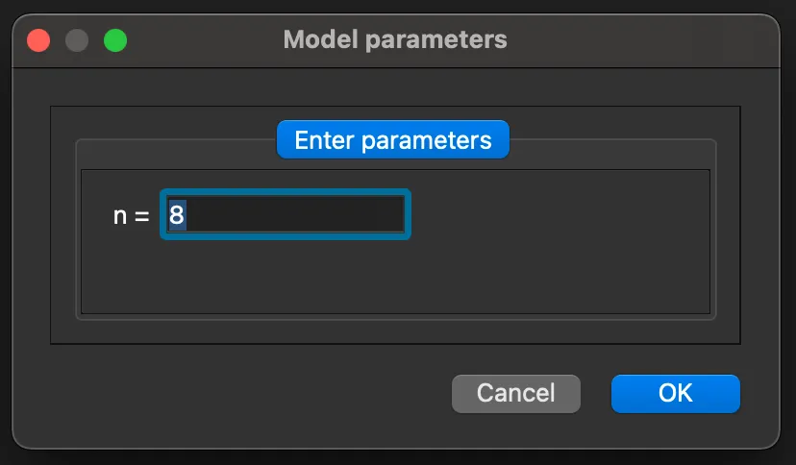Click the gray minimize window button
Screen dimensions: 796x465
click(x=77, y=40)
